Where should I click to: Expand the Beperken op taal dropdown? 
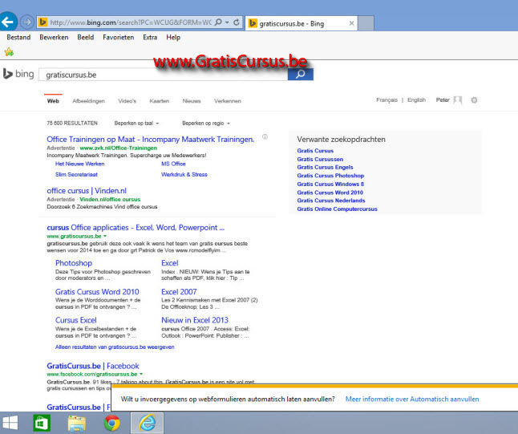136,124
